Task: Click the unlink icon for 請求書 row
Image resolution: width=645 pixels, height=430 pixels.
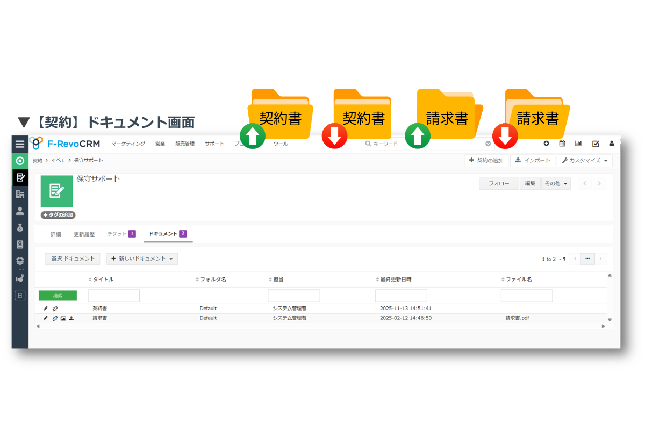Action: pyautogui.click(x=55, y=318)
